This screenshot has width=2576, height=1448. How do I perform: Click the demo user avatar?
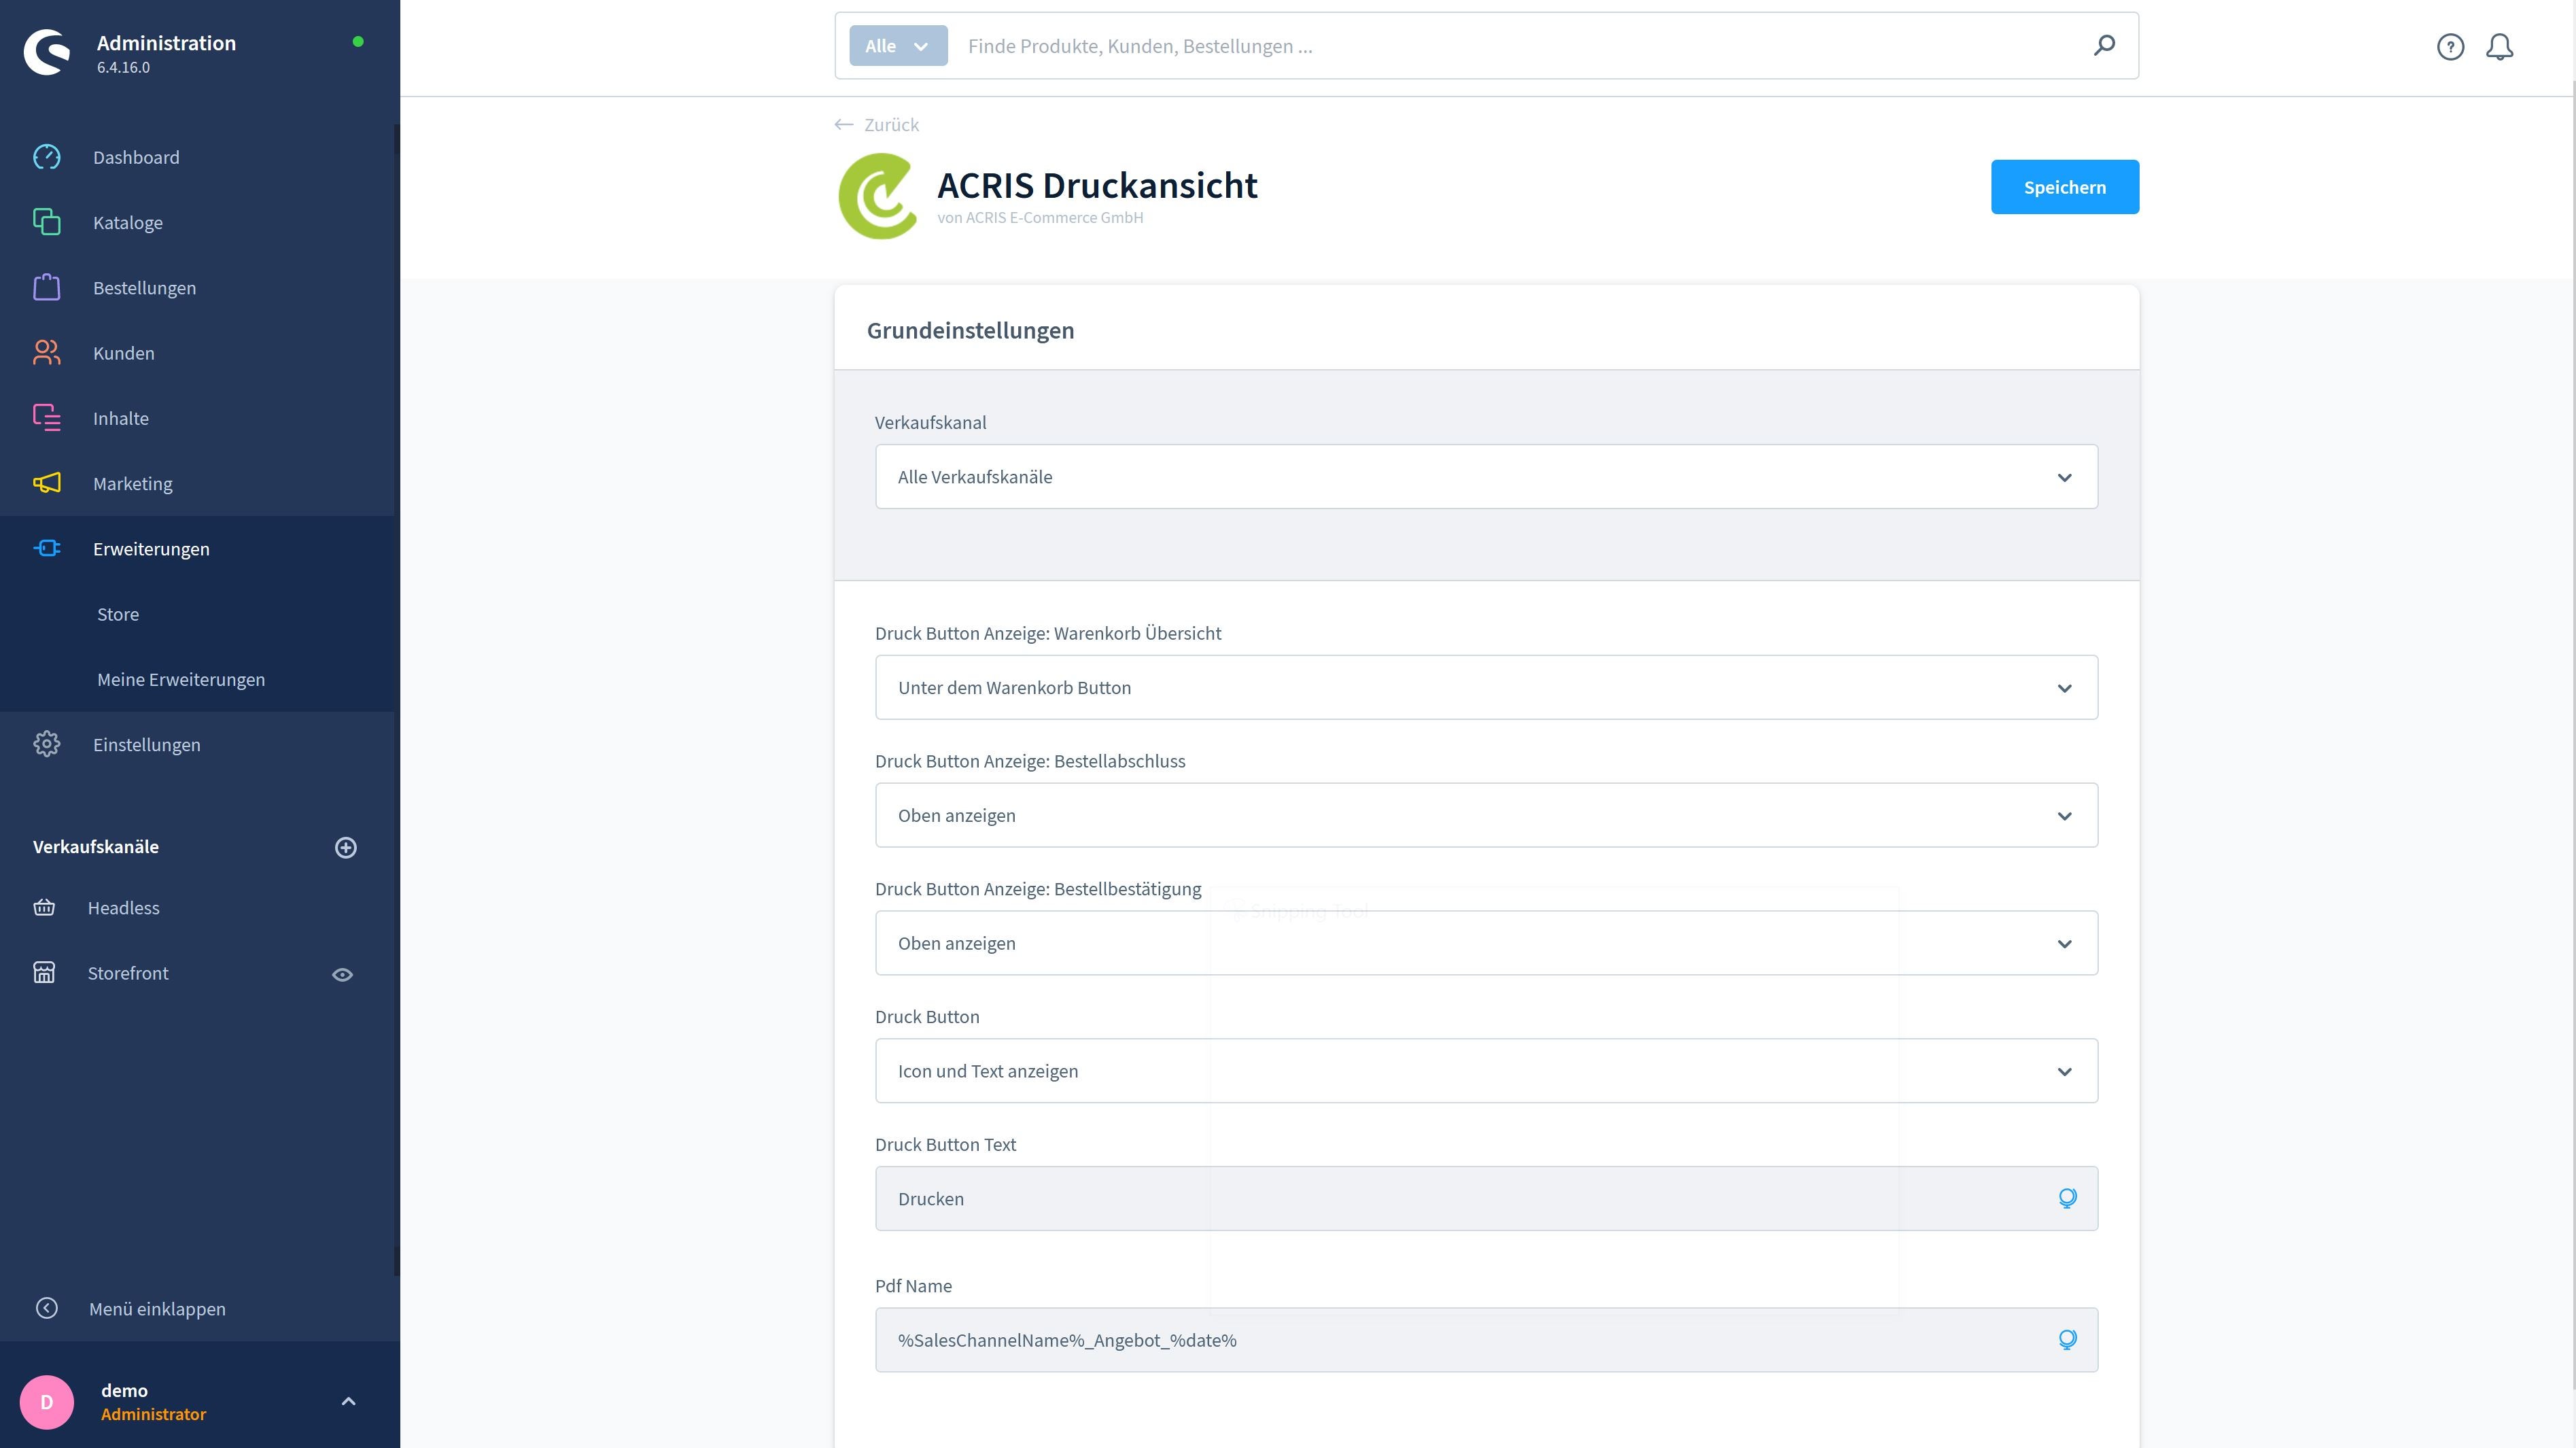coord(47,1402)
